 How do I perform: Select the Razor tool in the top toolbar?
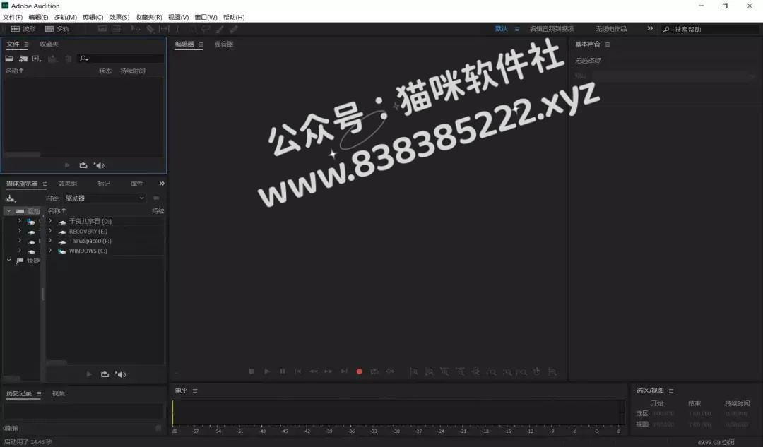click(x=150, y=29)
